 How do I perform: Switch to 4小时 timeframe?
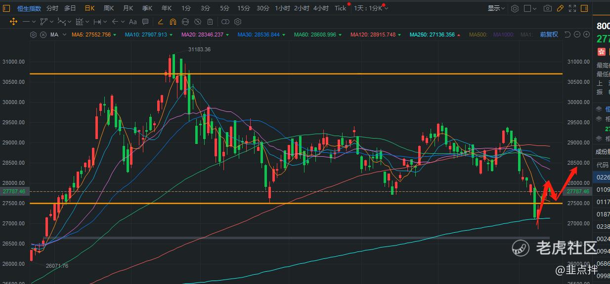321,8
